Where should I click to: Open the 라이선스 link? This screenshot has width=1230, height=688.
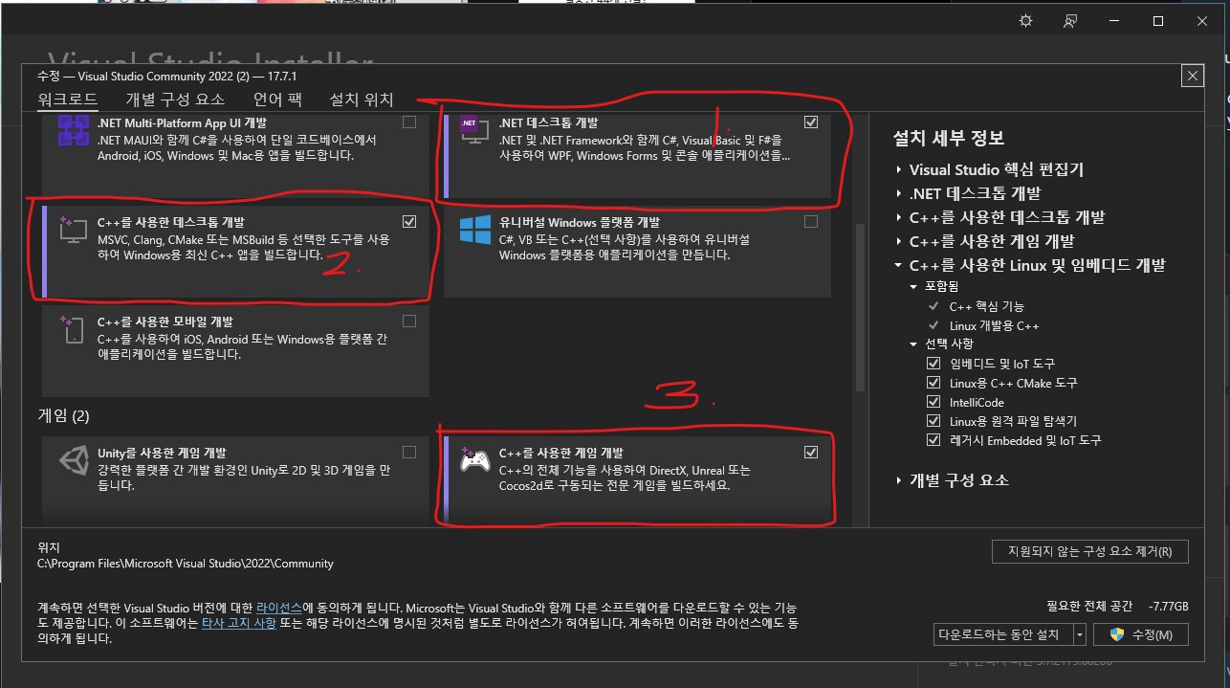pos(279,608)
